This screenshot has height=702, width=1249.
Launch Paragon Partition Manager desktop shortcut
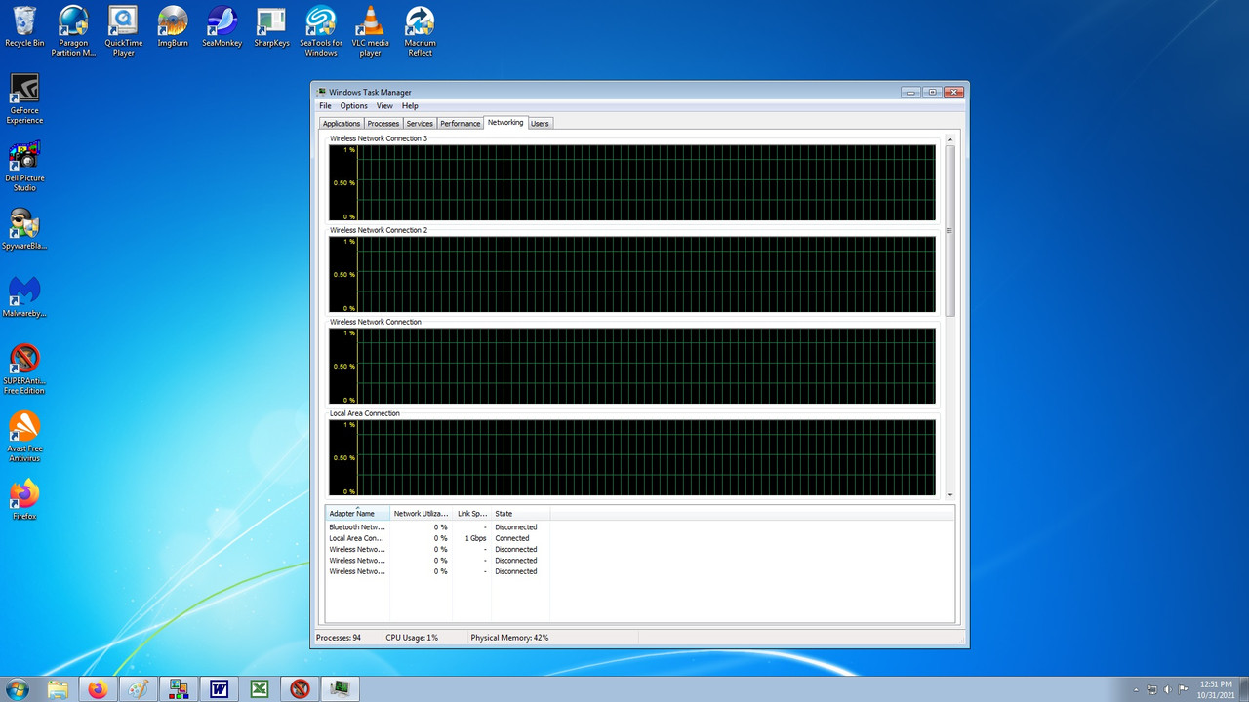(x=74, y=30)
